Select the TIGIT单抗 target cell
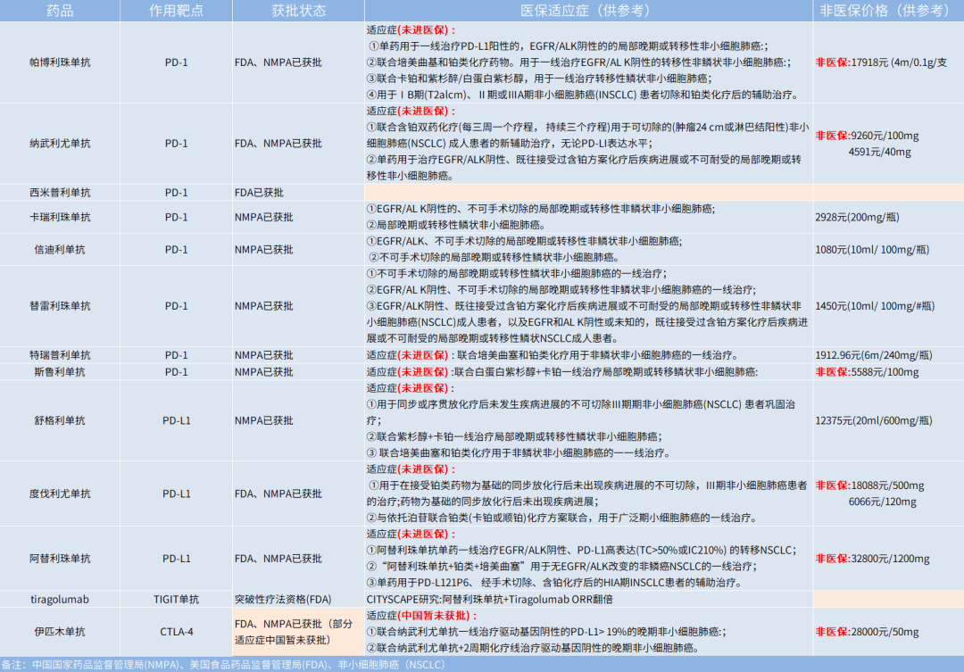This screenshot has width=964, height=672. (177, 600)
